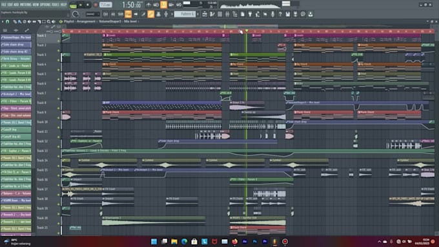Select 'Side chain drop #2' in the clip picker

(x=15, y=52)
